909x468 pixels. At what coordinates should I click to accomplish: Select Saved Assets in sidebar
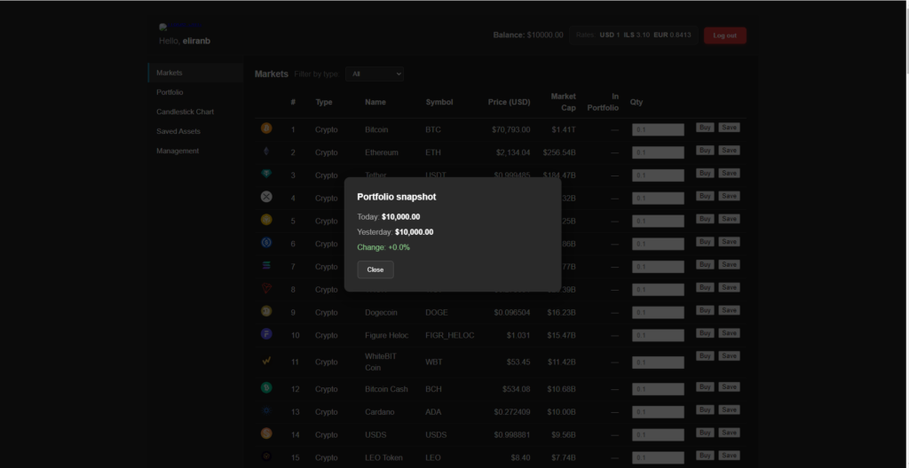(x=178, y=131)
